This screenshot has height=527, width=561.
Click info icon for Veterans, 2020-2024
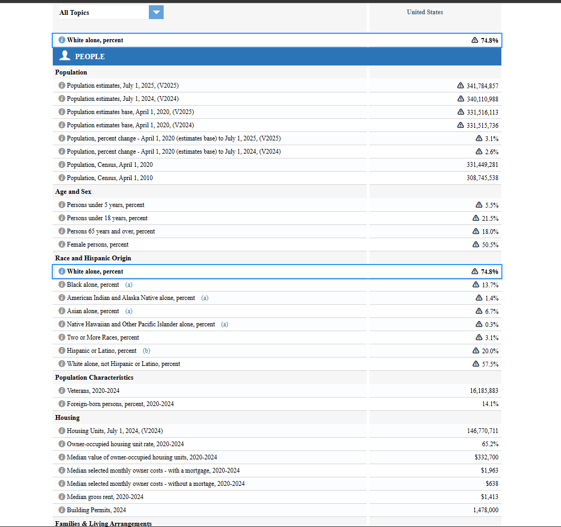click(x=62, y=391)
